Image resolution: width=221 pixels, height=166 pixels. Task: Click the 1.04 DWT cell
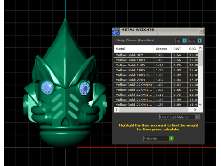click(x=179, y=80)
